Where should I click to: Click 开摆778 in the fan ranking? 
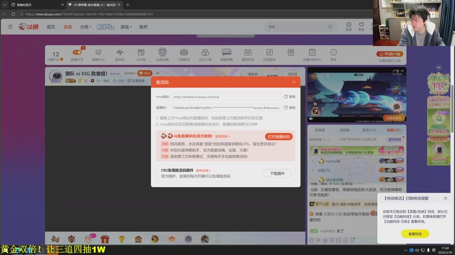(x=324, y=171)
